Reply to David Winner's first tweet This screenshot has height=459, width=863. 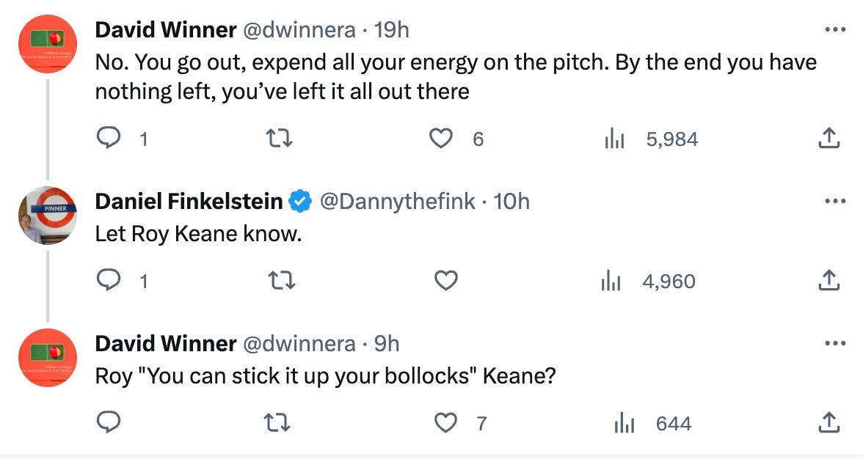click(x=109, y=139)
